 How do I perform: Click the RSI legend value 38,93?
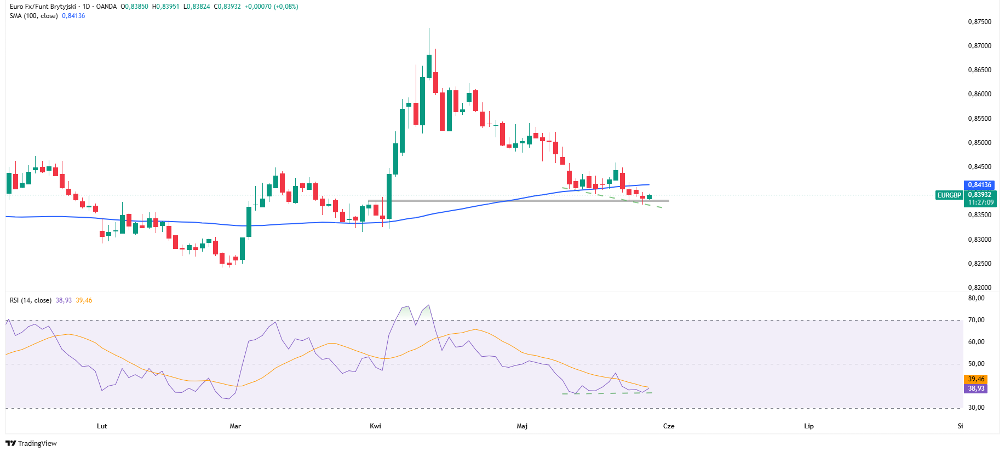(x=64, y=300)
